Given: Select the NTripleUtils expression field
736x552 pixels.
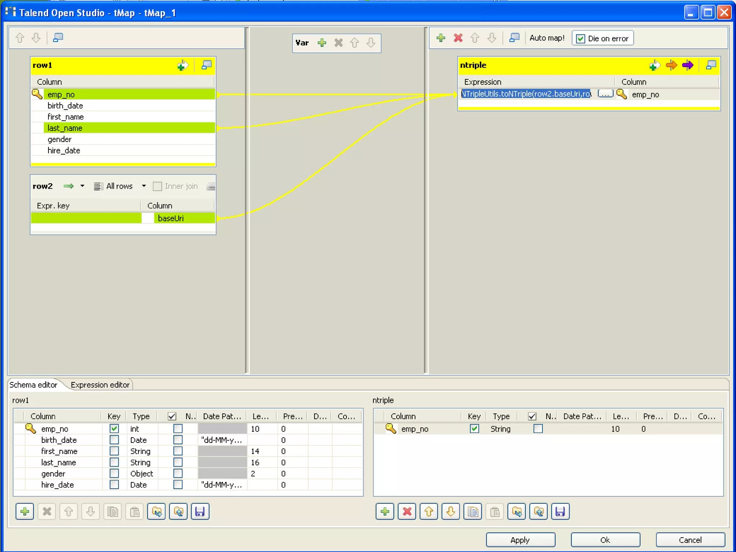Looking at the screenshot, I should [x=526, y=94].
